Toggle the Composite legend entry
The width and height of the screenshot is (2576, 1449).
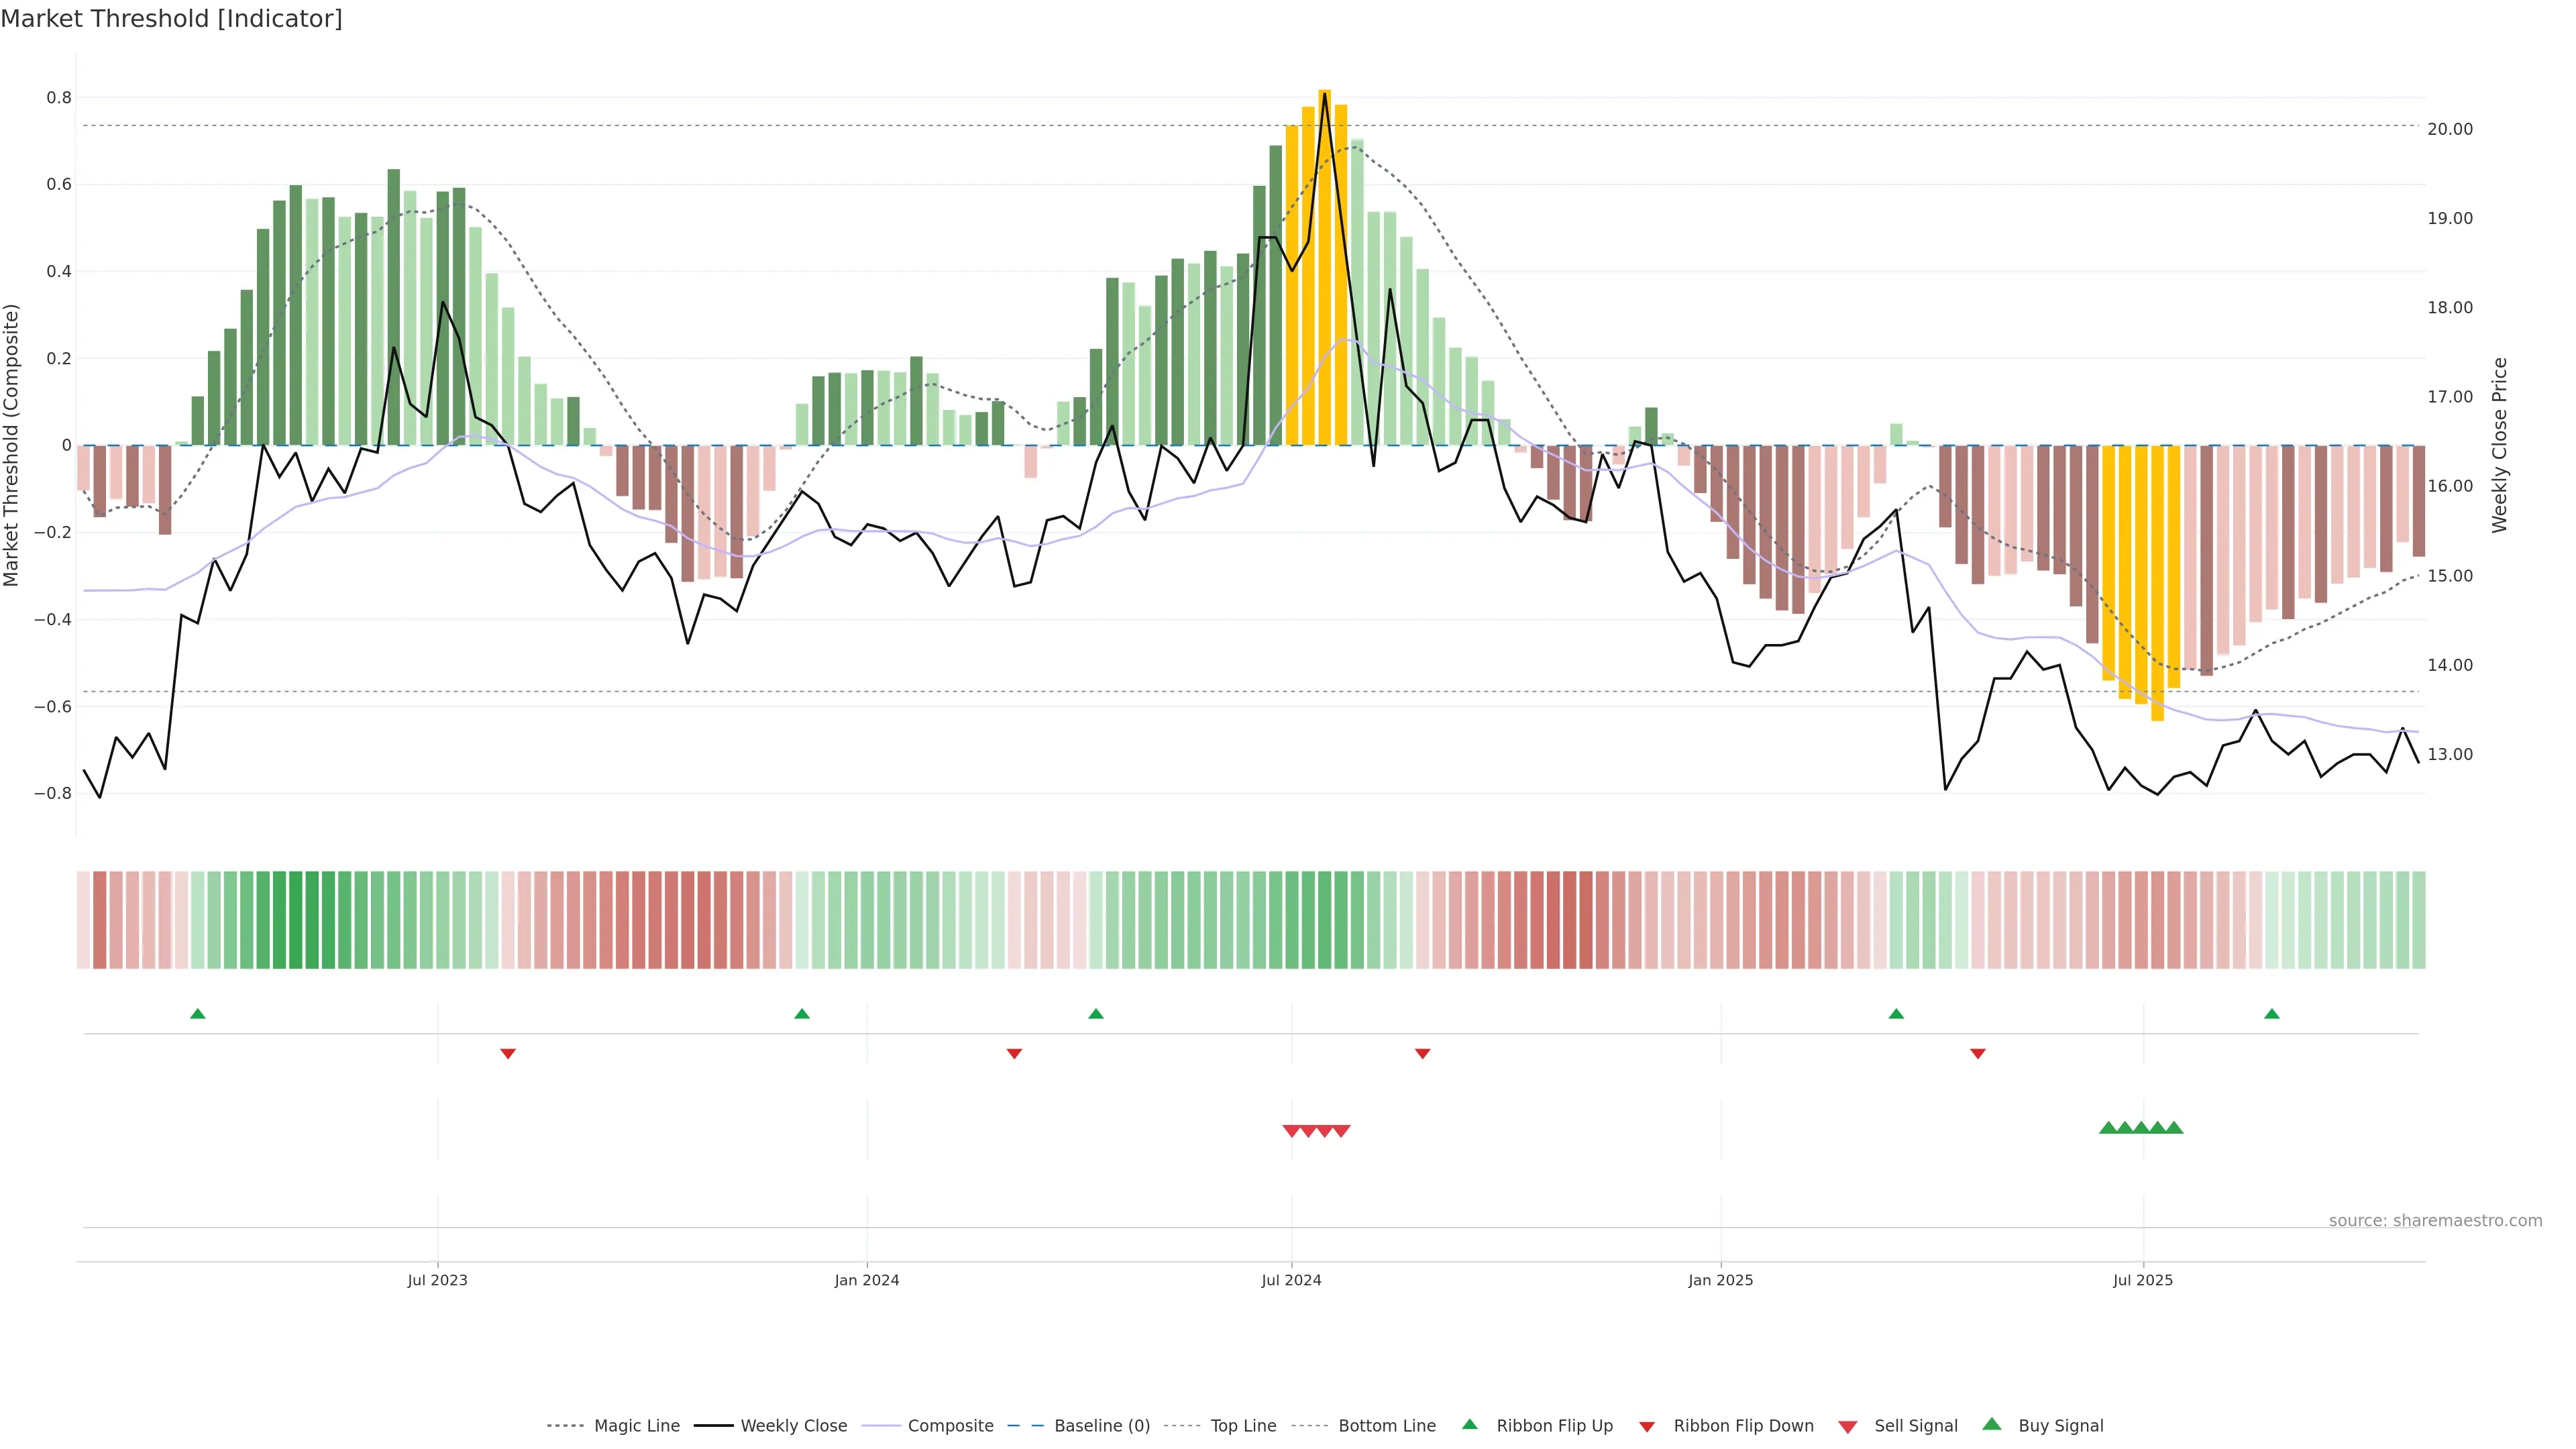950,1426
